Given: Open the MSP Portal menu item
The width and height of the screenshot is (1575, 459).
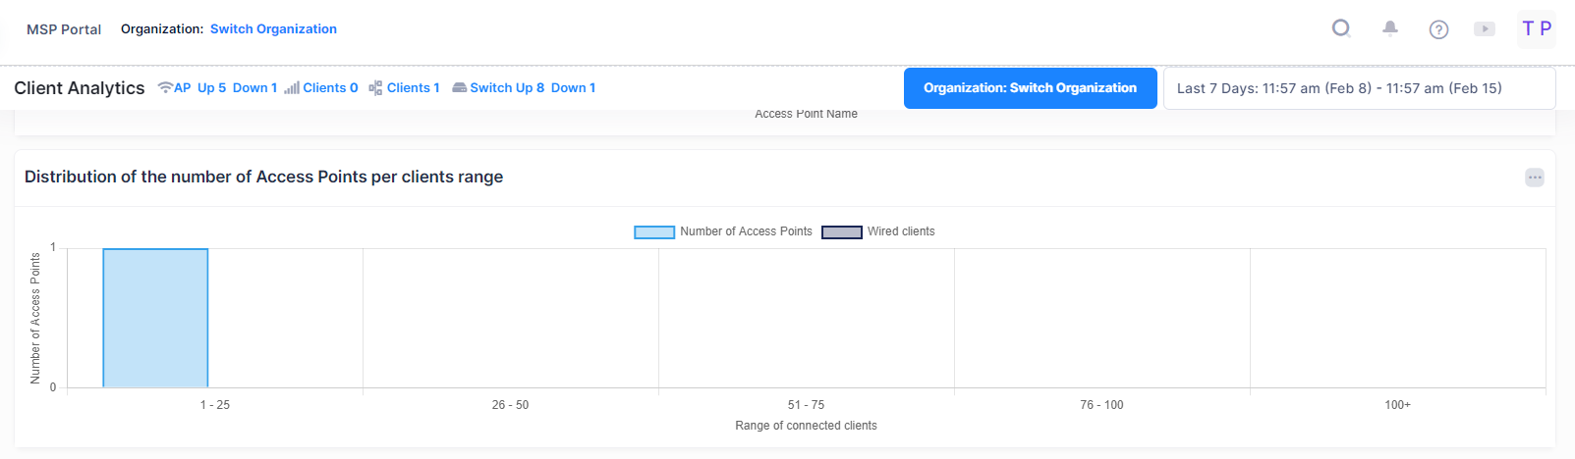Looking at the screenshot, I should tap(64, 29).
